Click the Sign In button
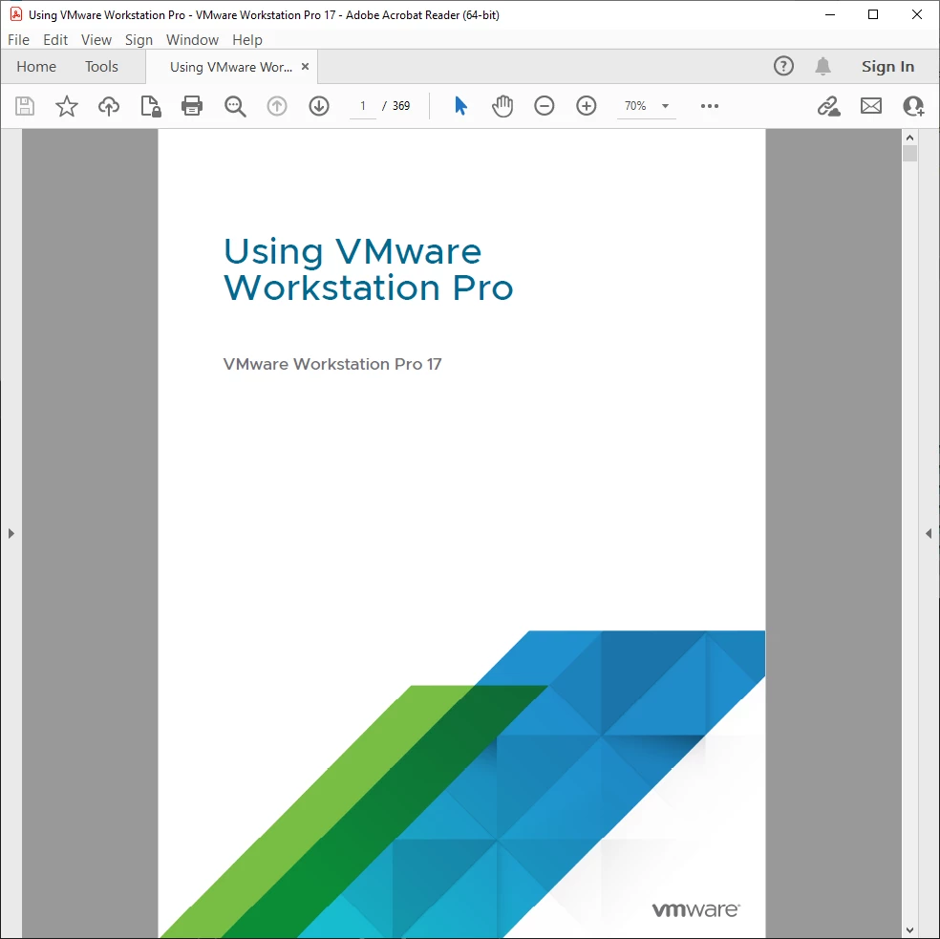 coord(887,67)
